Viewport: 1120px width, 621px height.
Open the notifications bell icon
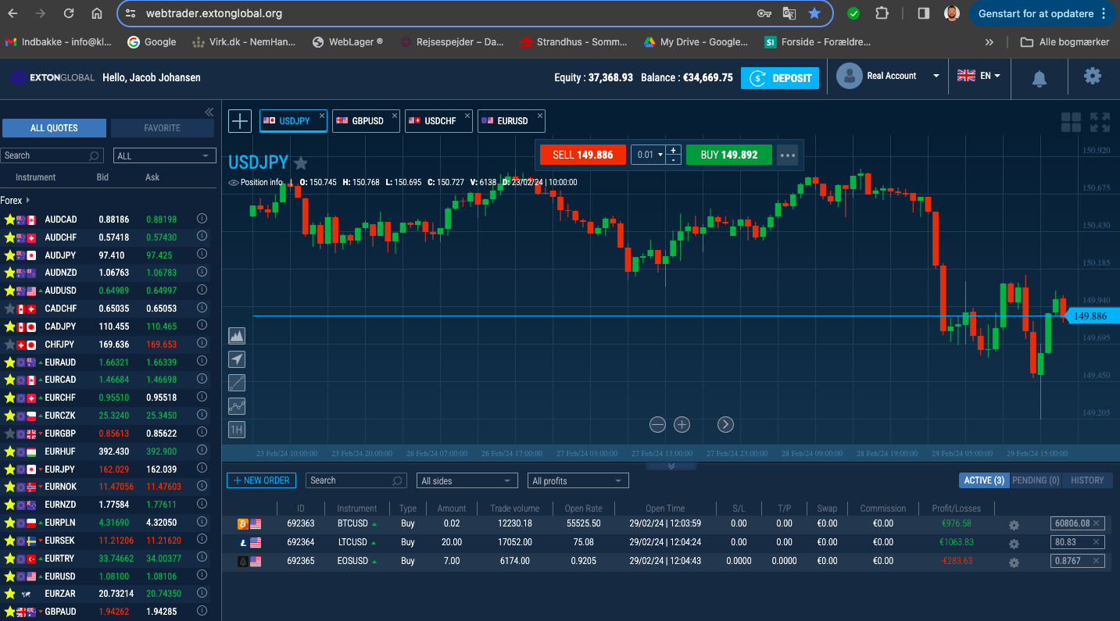1039,78
